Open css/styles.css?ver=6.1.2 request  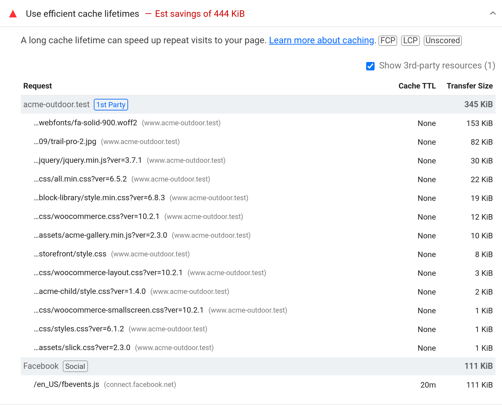tap(79, 329)
